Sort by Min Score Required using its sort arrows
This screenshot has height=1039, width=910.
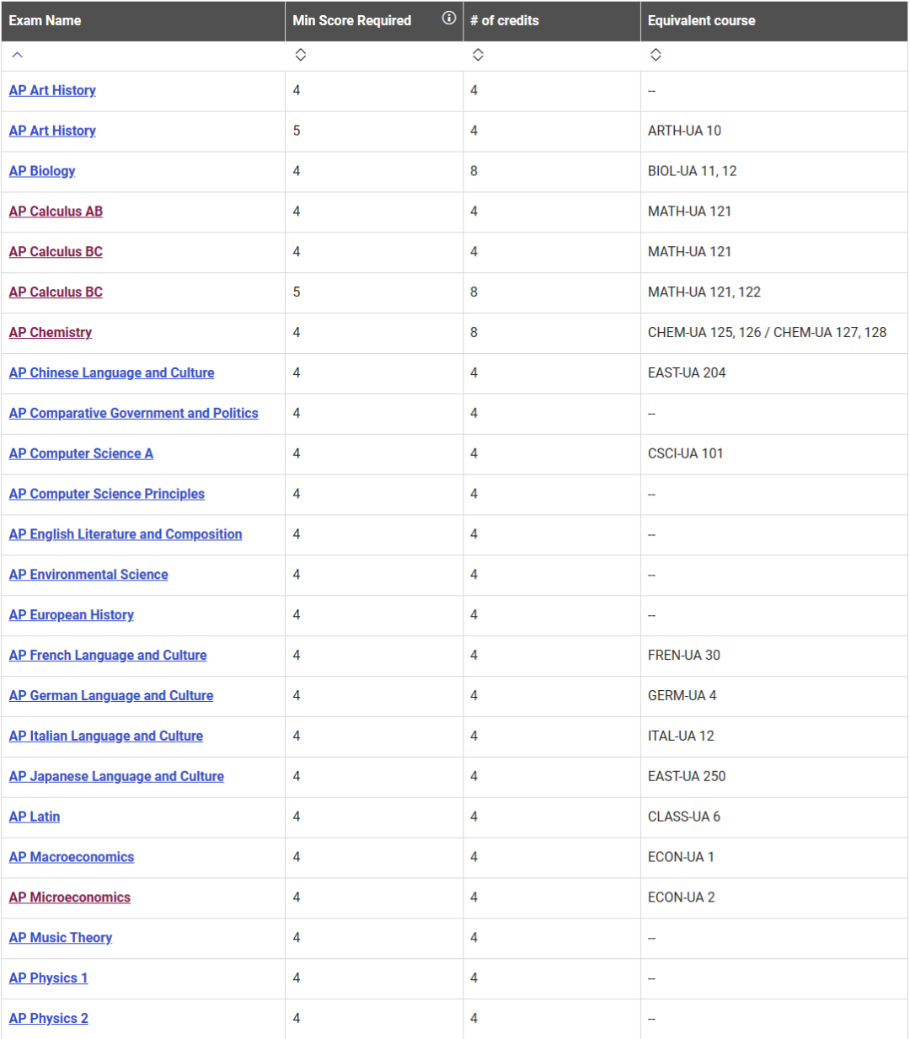pyautogui.click(x=300, y=55)
